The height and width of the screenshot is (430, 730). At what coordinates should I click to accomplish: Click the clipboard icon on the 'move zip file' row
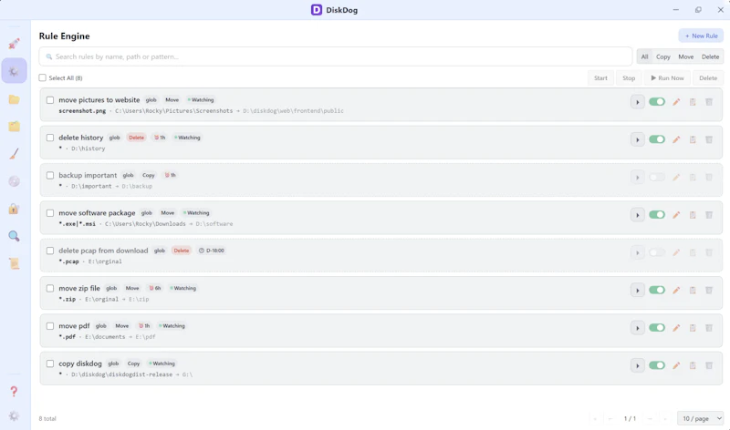693,290
